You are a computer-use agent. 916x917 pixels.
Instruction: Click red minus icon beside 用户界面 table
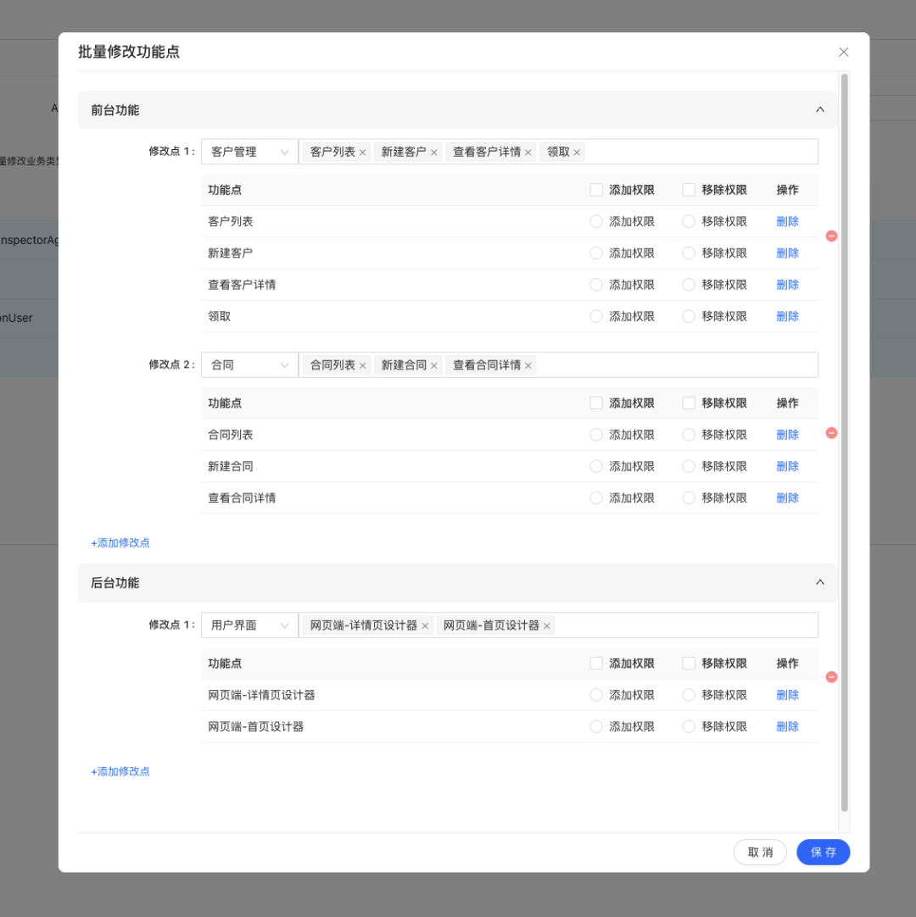831,677
